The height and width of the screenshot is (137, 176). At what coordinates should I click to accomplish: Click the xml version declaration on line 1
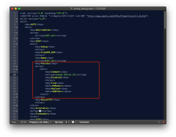[x=44, y=13]
